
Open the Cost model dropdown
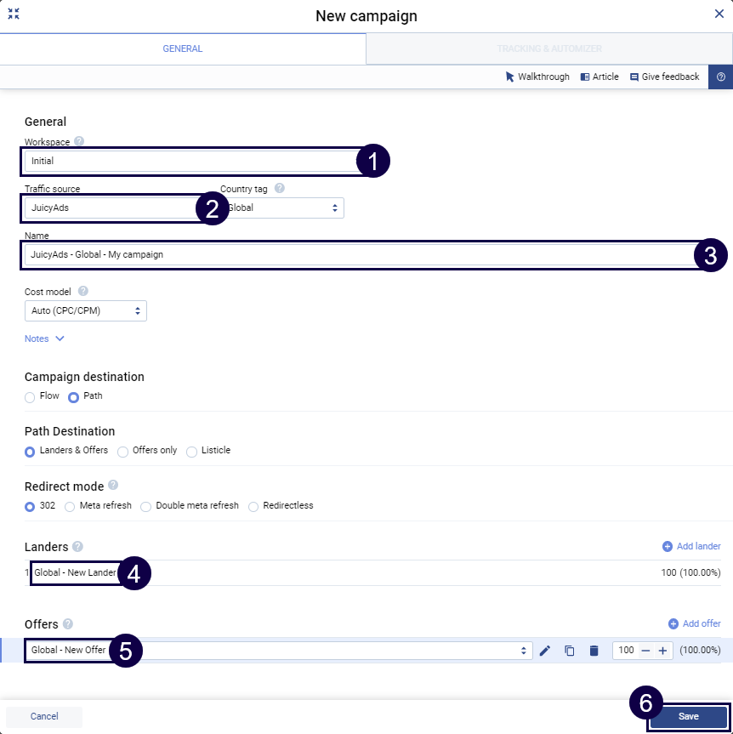coord(86,311)
